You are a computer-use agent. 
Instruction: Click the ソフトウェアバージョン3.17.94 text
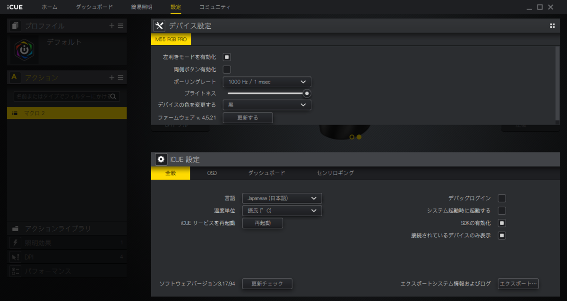(198, 284)
